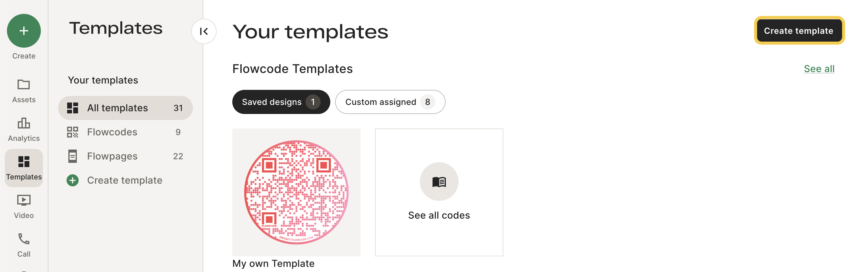Viewport: 856px width, 272px height.
Task: Follow the See all link
Action: (x=819, y=68)
